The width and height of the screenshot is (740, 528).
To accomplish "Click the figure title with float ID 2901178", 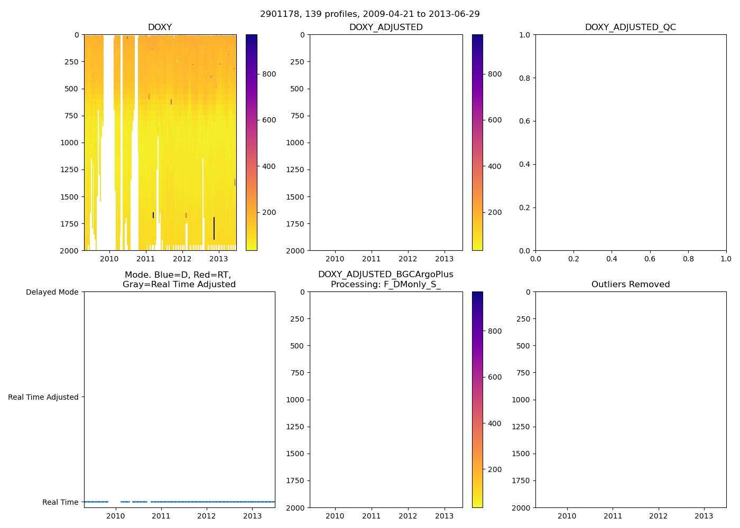I will click(369, 14).
